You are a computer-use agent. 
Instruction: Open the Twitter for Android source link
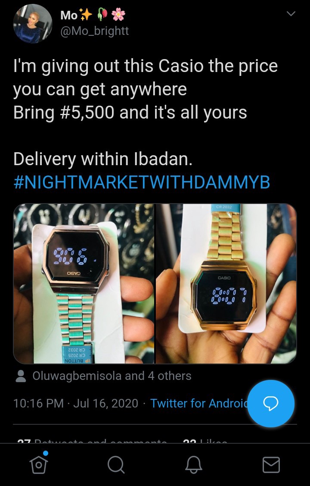click(x=199, y=403)
